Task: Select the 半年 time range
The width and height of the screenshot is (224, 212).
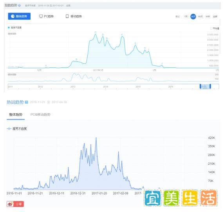Action: pos(208,16)
